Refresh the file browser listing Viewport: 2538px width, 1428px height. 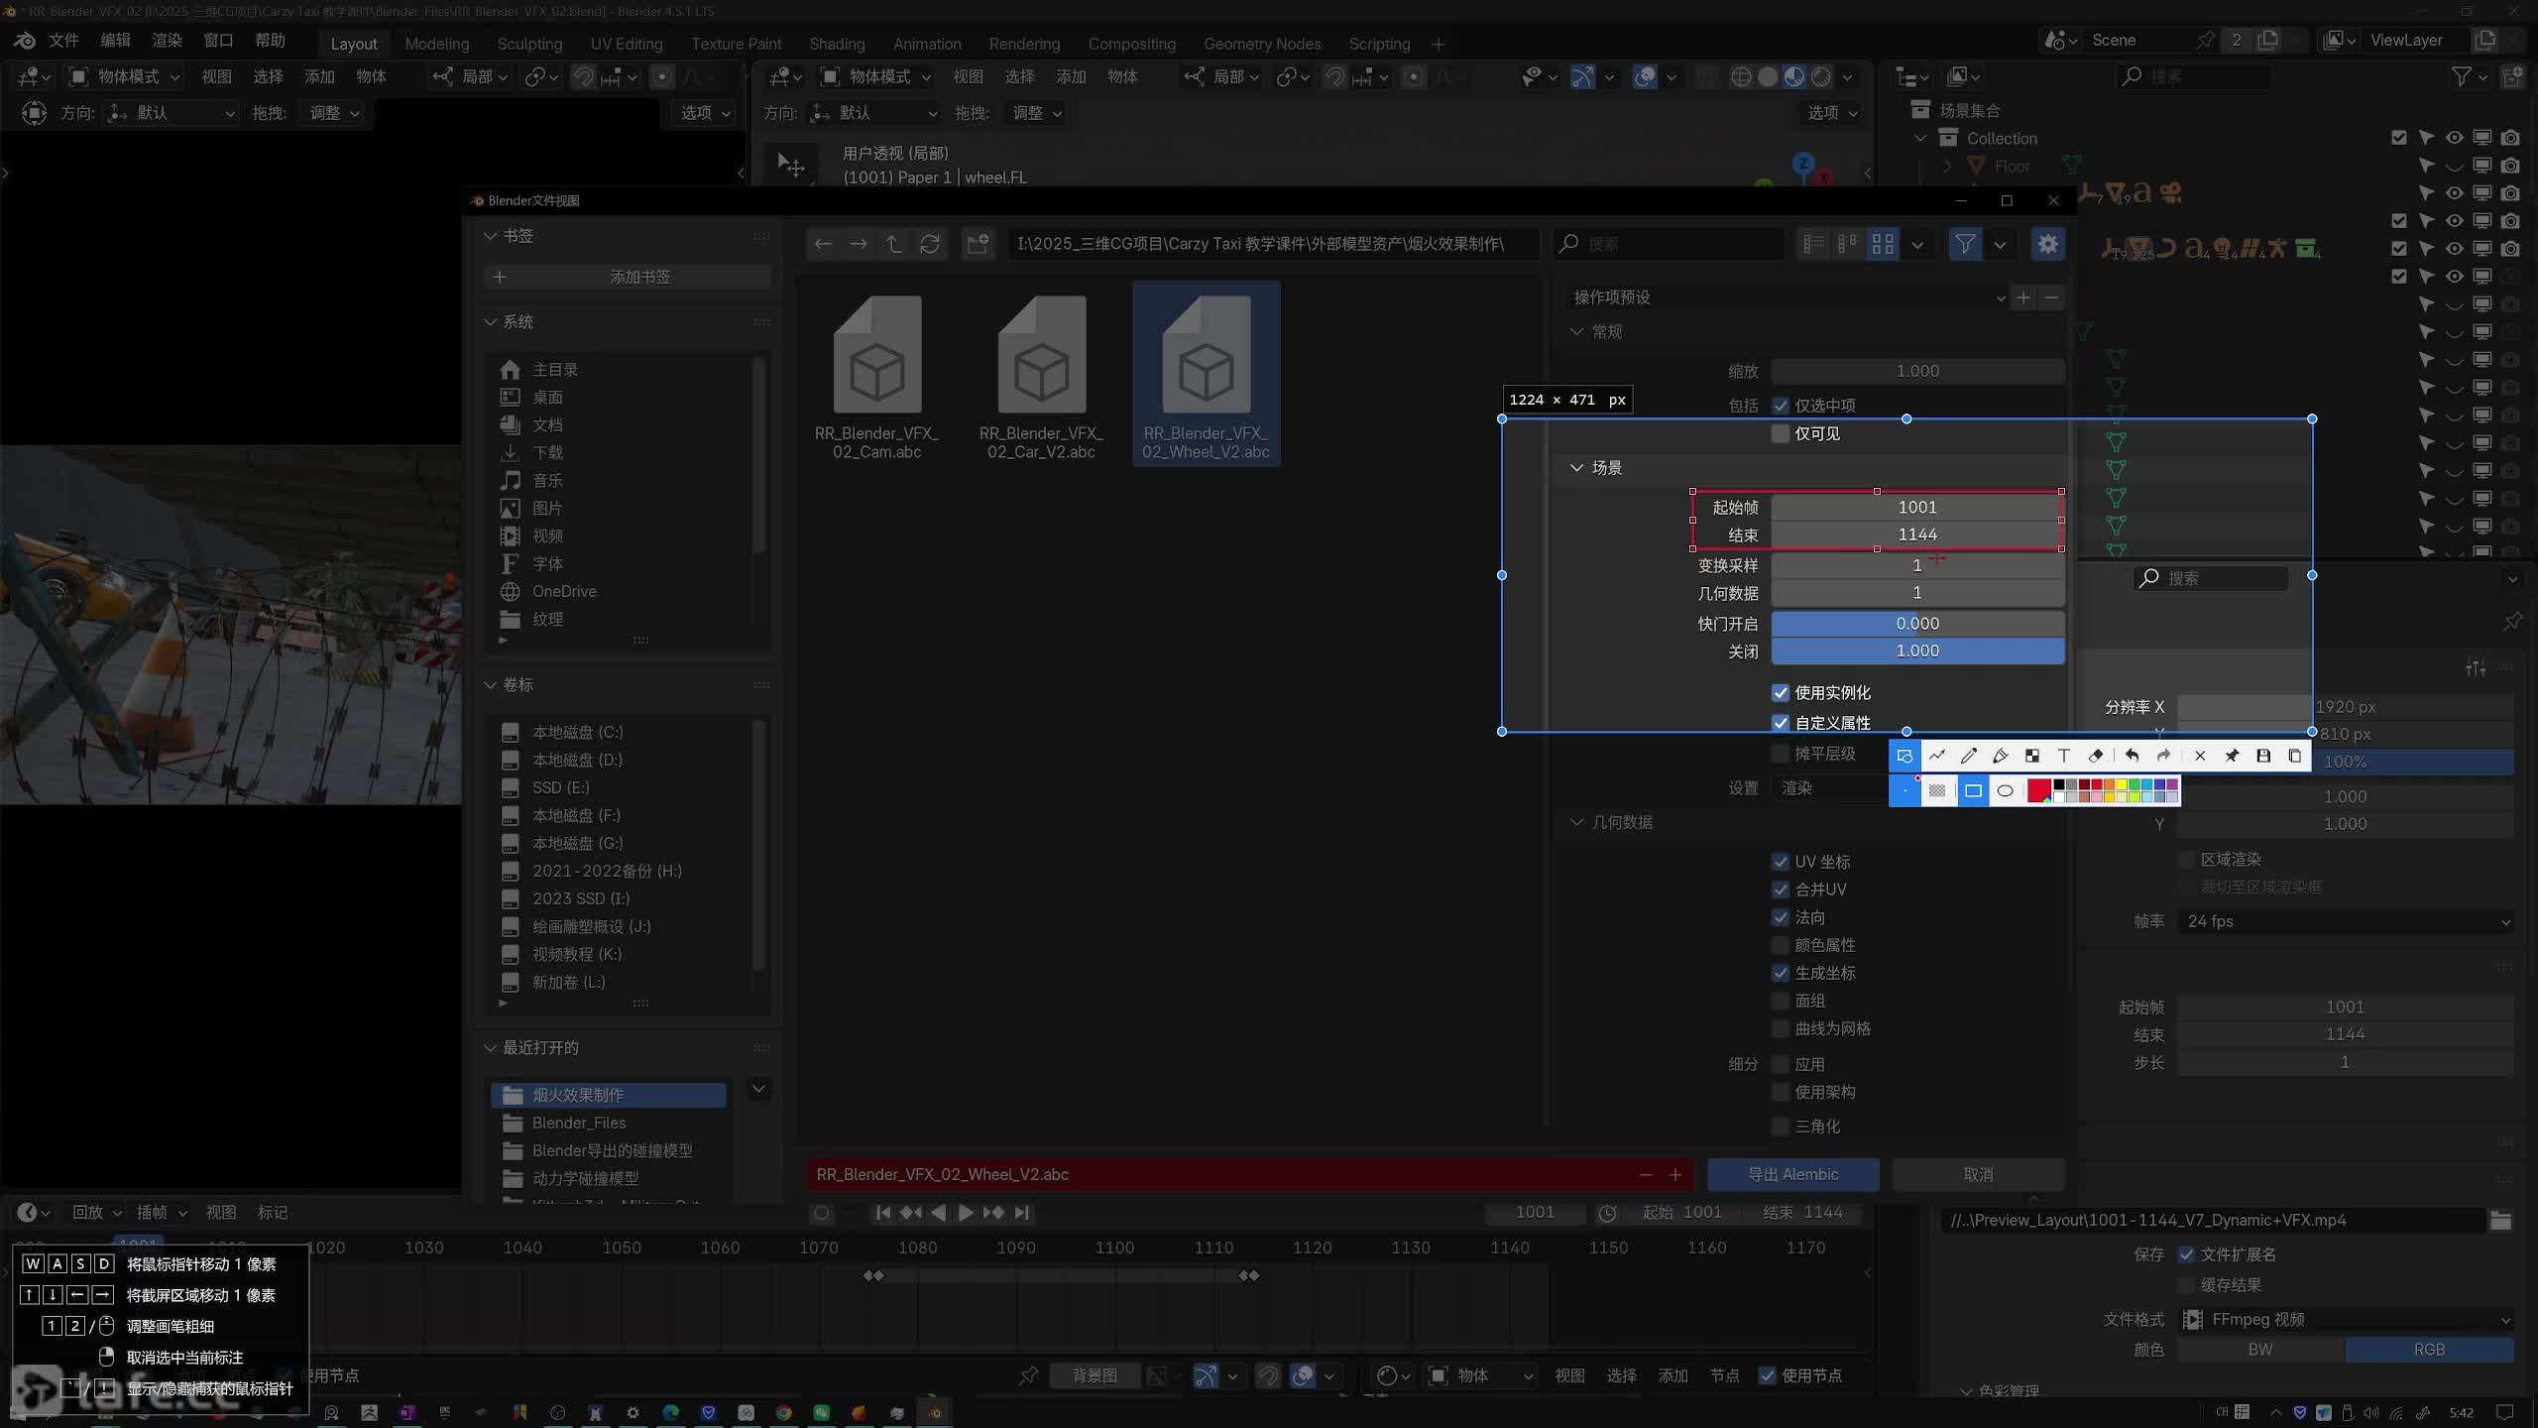[x=929, y=244]
